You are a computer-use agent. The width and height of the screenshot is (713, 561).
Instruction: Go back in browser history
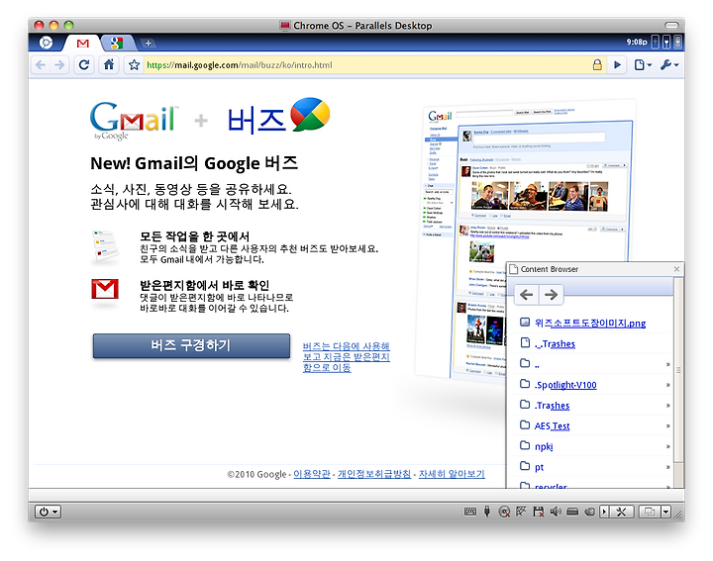[x=41, y=65]
